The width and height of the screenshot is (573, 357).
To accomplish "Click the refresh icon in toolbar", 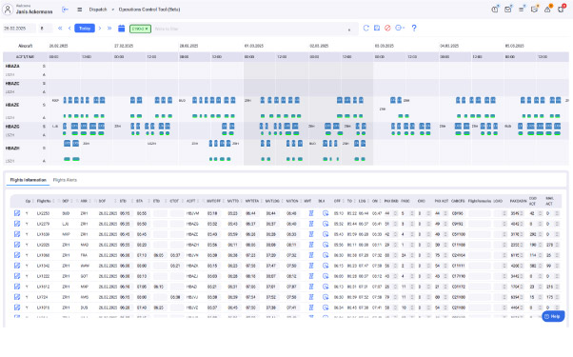I will [366, 29].
